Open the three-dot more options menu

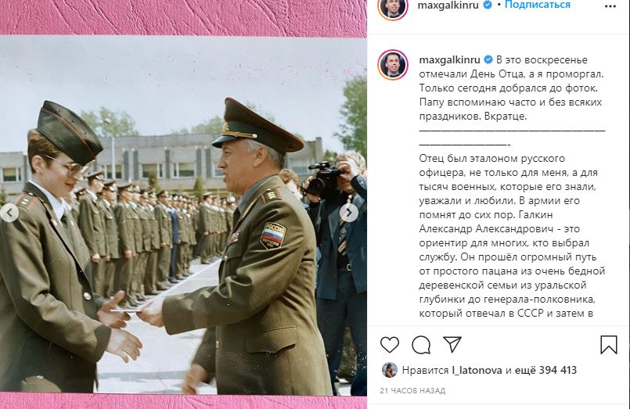pos(610,6)
